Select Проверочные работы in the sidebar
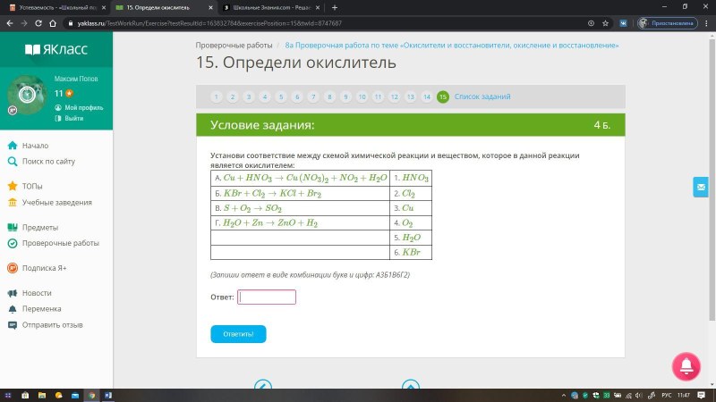Viewport: 716px width, 402px height. (60, 243)
